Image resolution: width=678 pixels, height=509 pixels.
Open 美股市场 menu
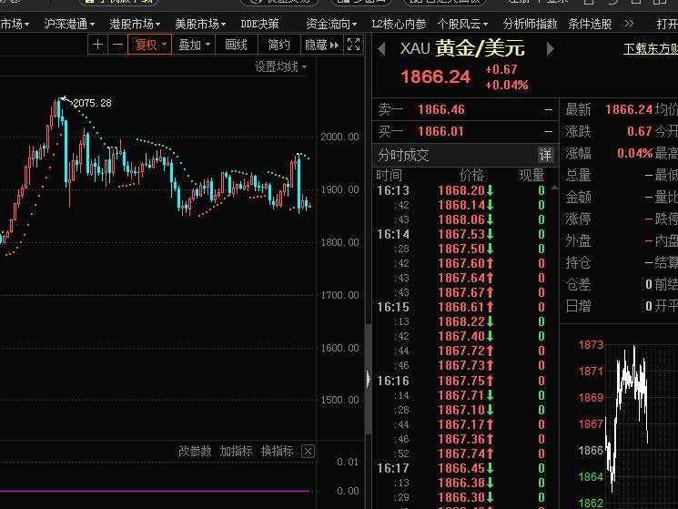(200, 24)
